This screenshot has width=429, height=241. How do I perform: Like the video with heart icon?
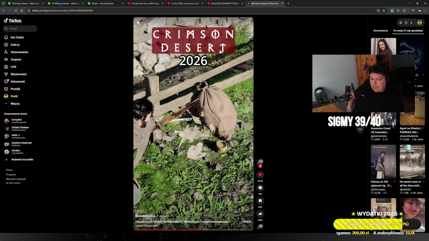[260, 175]
